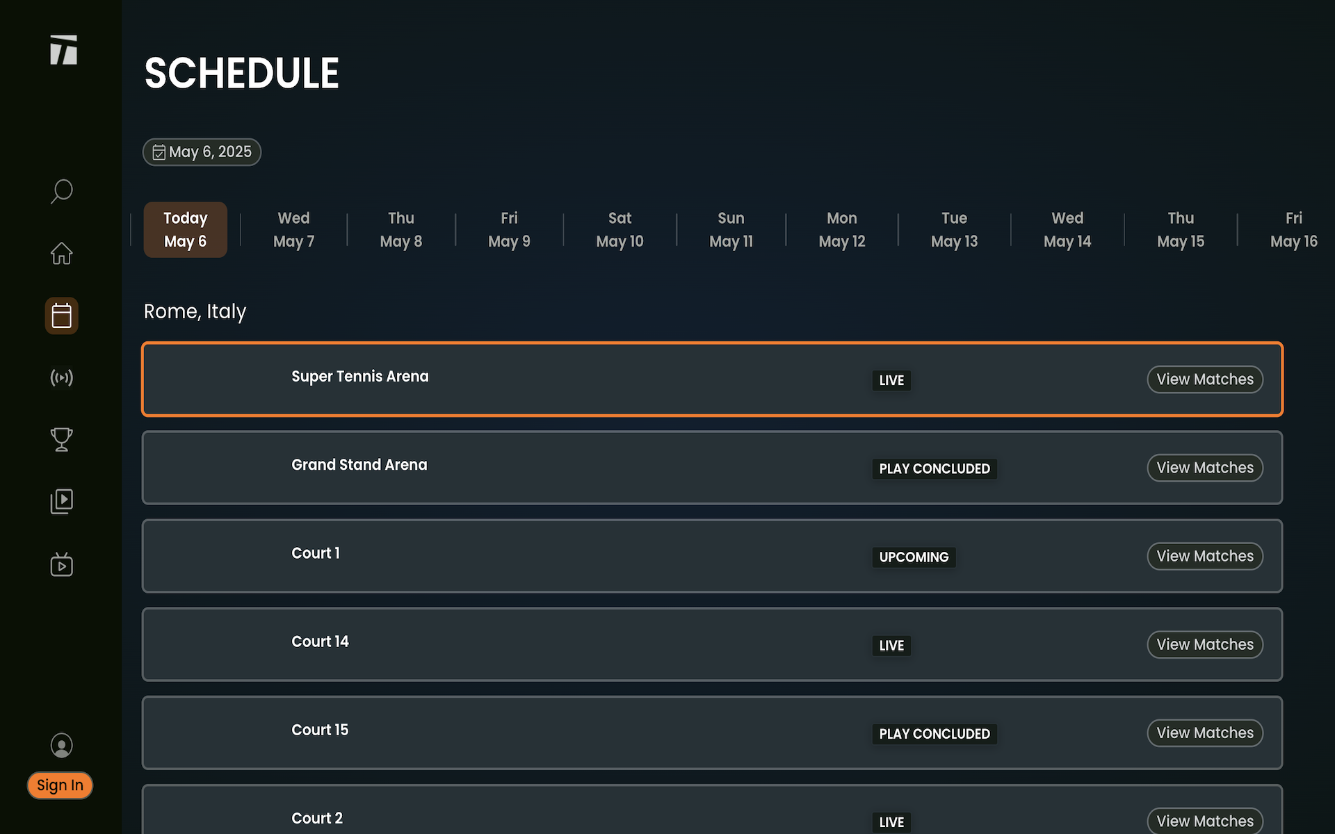Select the Wed May 7 date tab
Image resolution: width=1335 pixels, height=834 pixels.
(x=293, y=229)
